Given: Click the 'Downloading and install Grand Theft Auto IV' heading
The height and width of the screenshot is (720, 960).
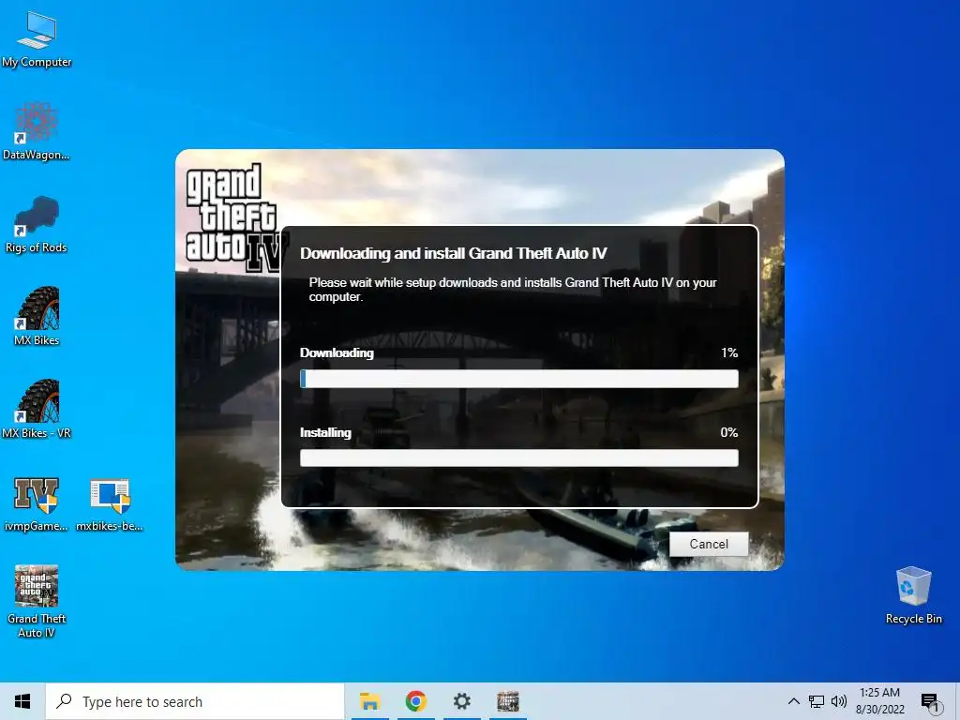Looking at the screenshot, I should pos(454,253).
